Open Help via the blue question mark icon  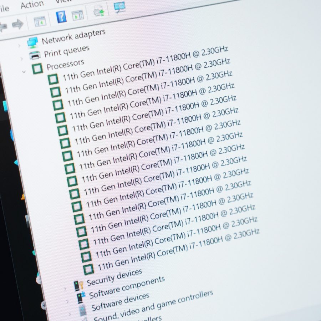pos(61,17)
